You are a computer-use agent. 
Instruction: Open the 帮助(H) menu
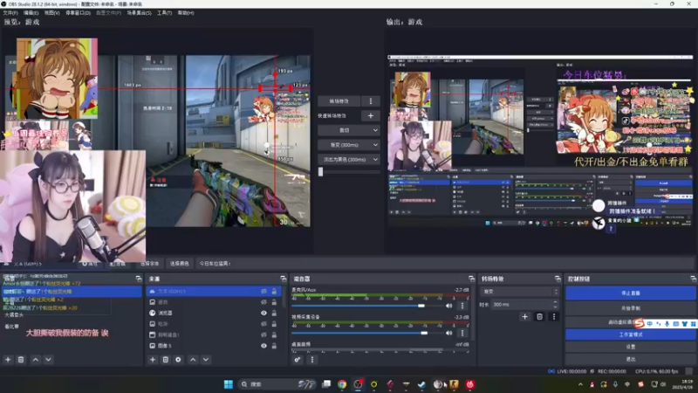click(x=186, y=13)
